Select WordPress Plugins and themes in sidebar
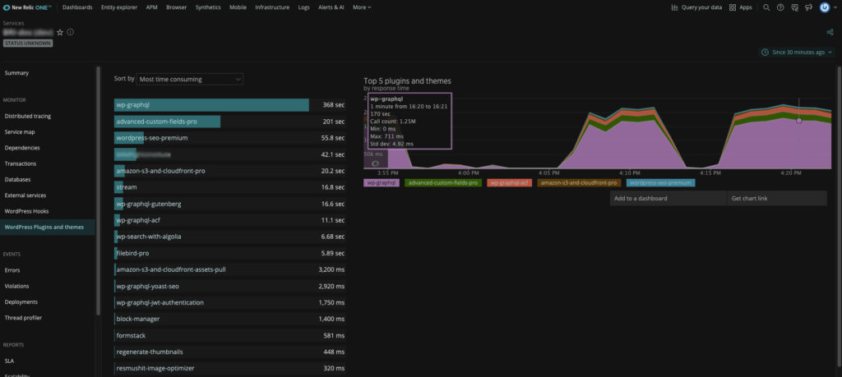 point(47,228)
